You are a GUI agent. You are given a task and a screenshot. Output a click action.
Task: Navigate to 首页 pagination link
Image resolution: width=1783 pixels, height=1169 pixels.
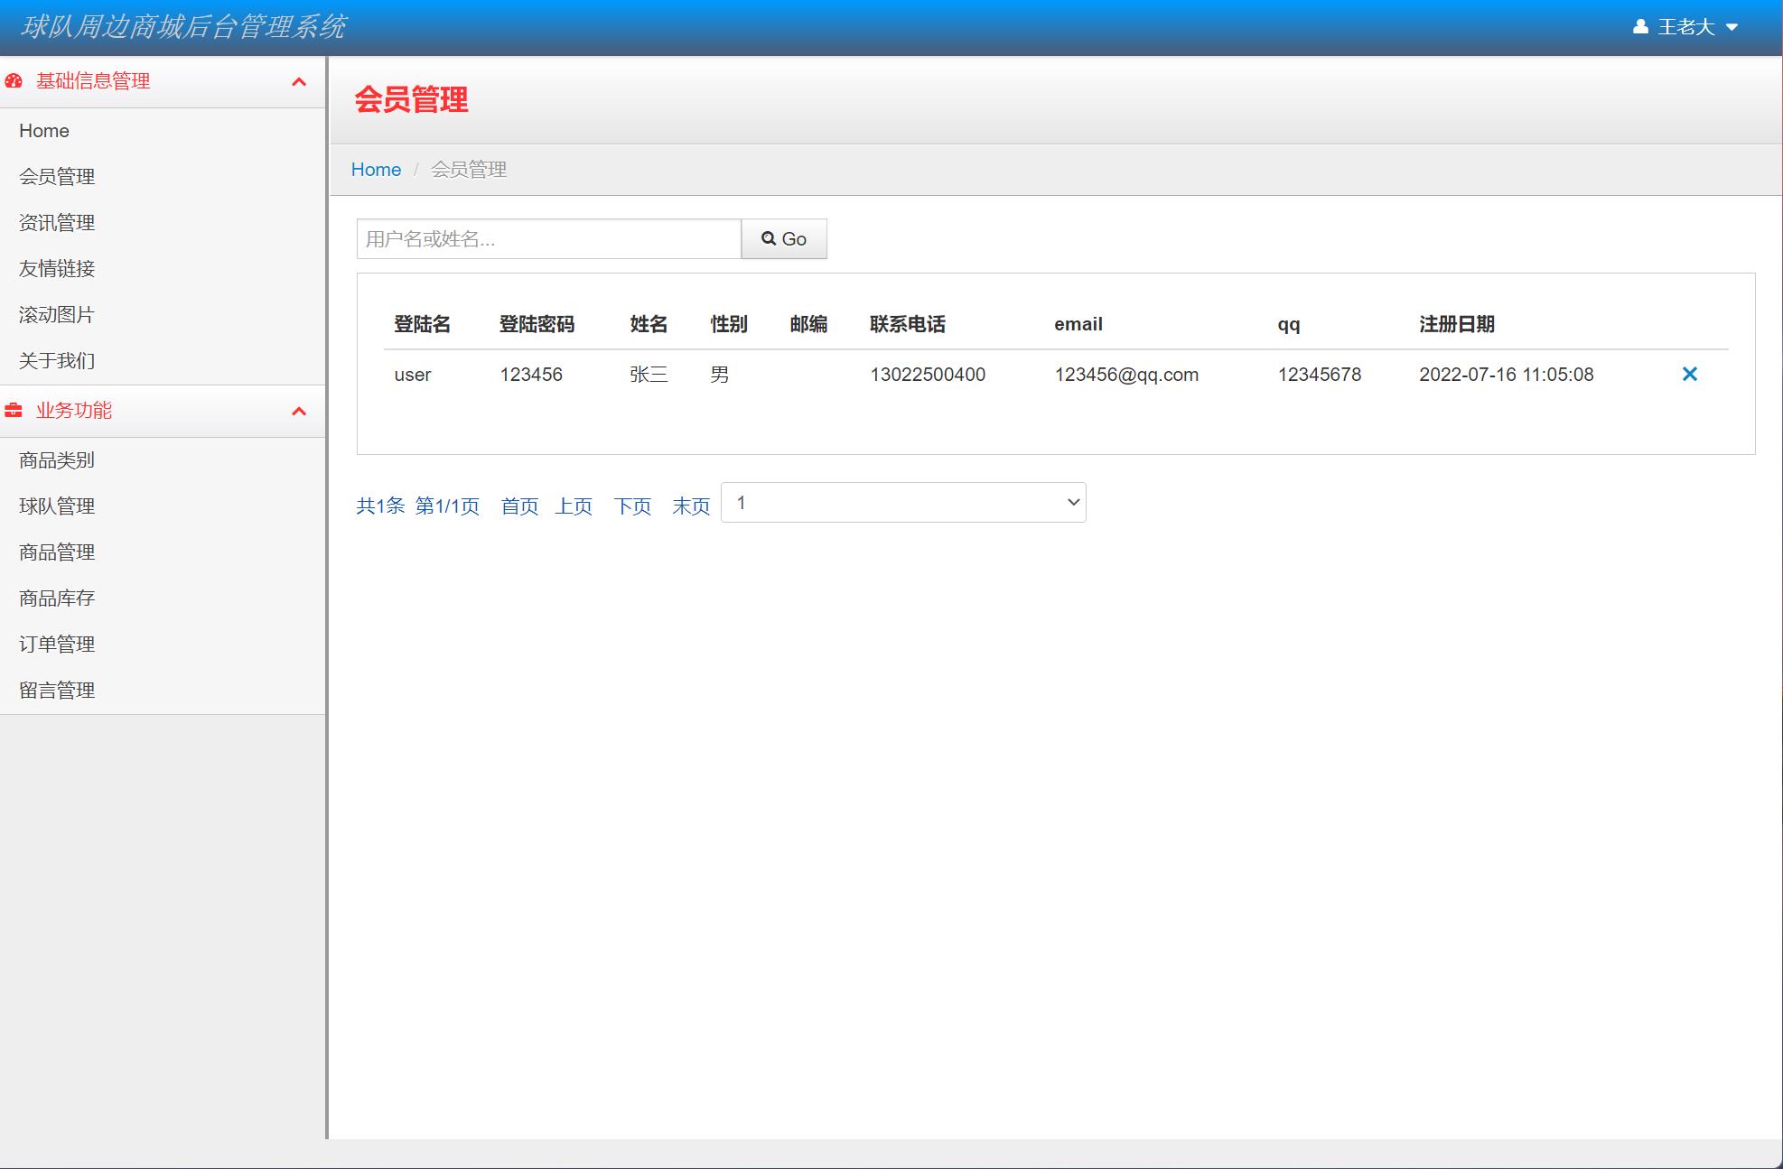point(518,506)
